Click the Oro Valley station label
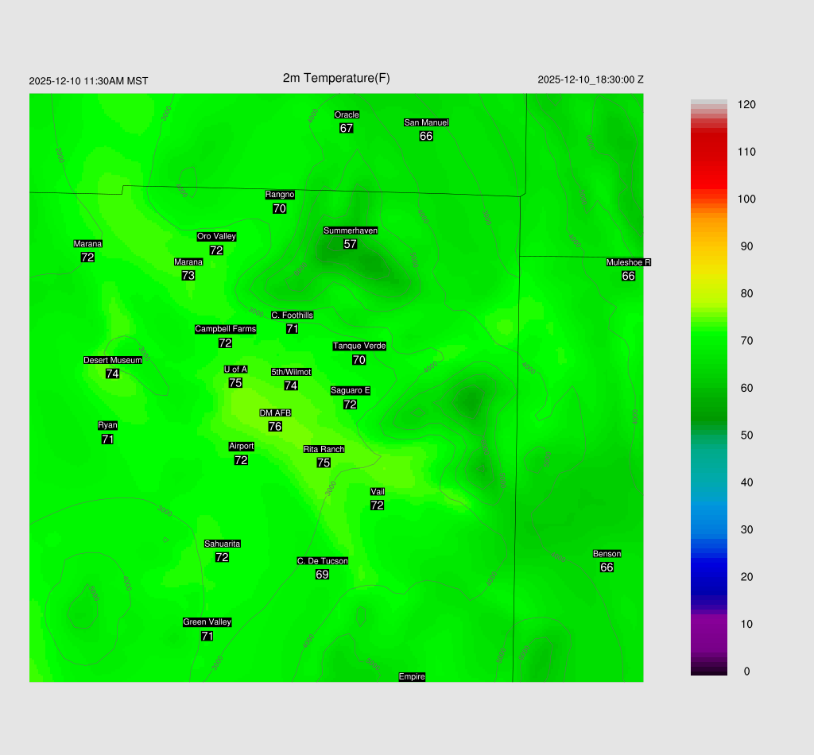 [216, 236]
